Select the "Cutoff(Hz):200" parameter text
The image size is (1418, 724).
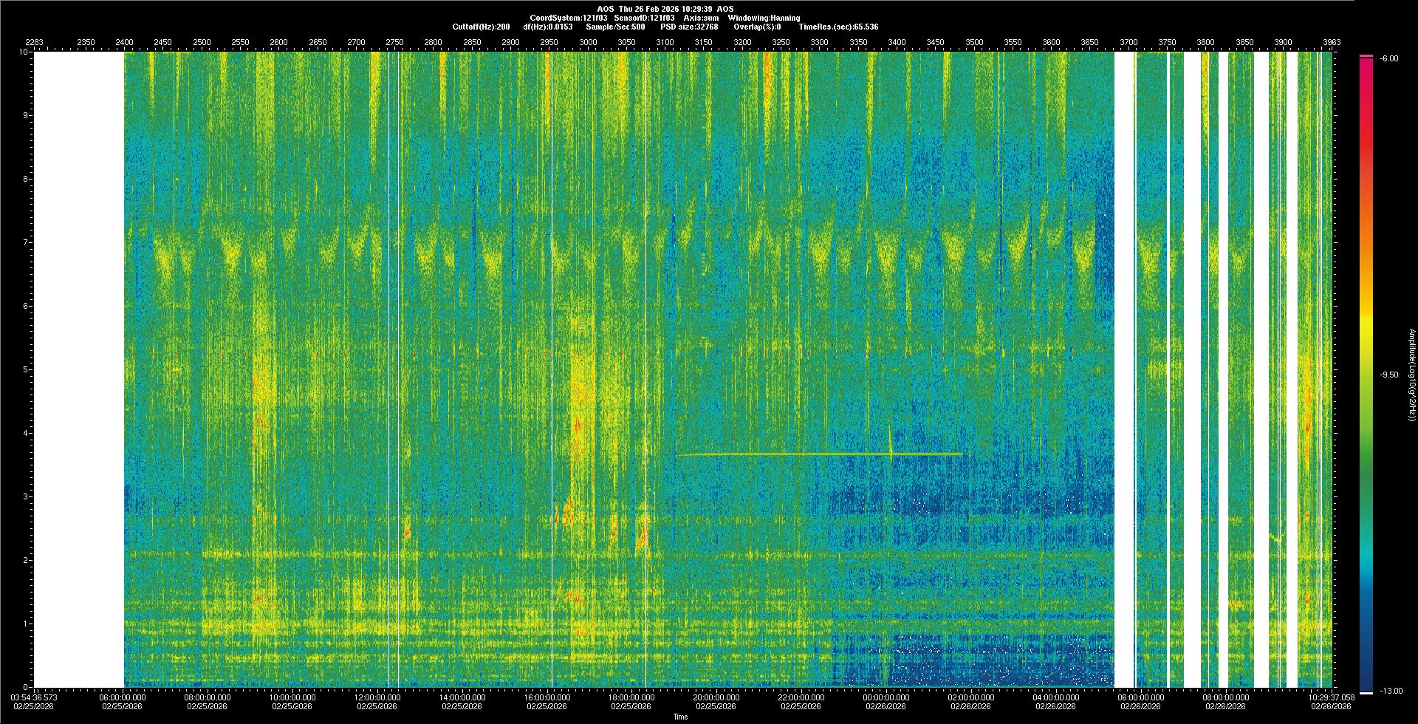(481, 27)
